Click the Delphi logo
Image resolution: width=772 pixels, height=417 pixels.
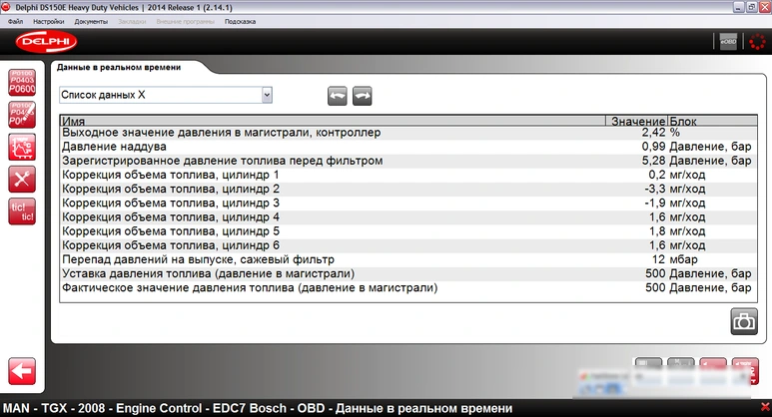click(x=41, y=42)
